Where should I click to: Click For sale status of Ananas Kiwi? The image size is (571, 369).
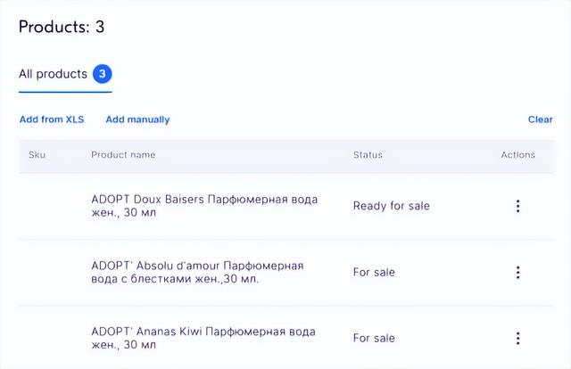374,339
